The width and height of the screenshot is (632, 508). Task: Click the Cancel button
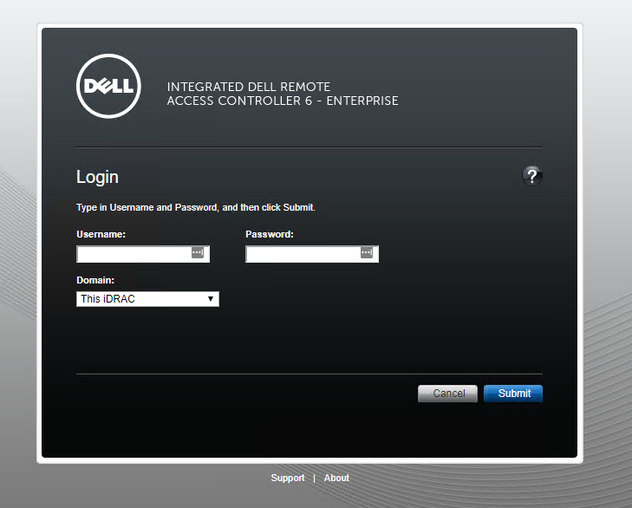[448, 394]
